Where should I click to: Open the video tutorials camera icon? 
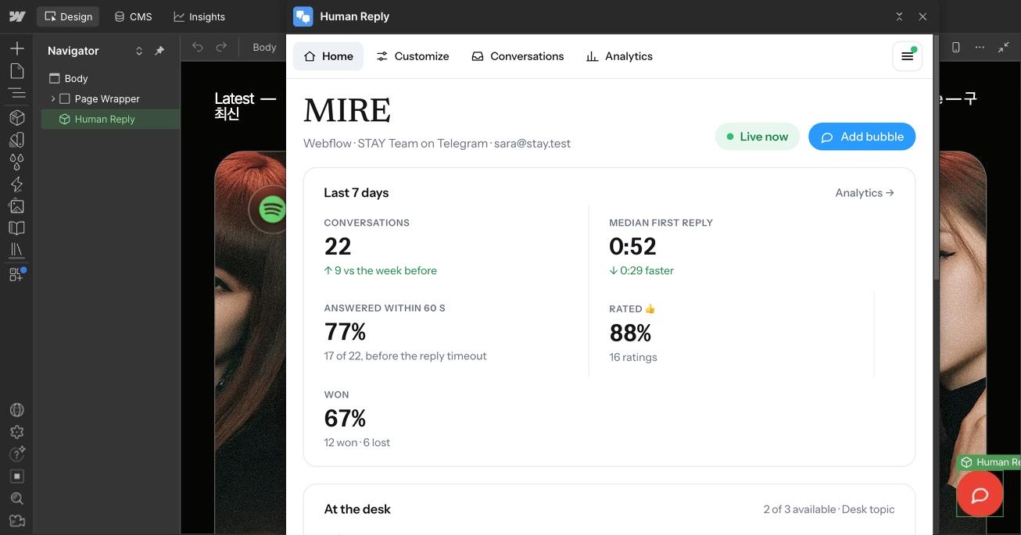[x=16, y=521]
